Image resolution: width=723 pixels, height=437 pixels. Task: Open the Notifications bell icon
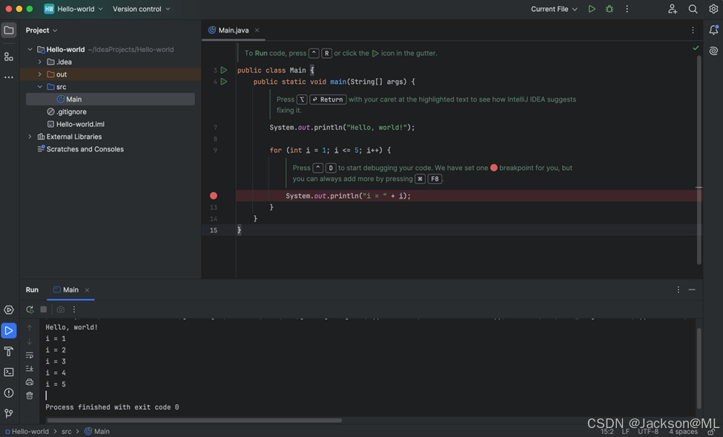coord(713,30)
